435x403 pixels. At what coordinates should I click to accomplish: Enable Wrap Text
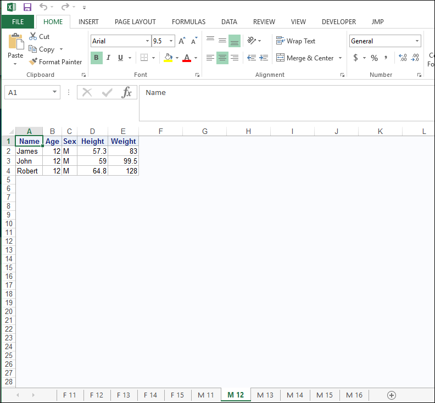coord(295,41)
